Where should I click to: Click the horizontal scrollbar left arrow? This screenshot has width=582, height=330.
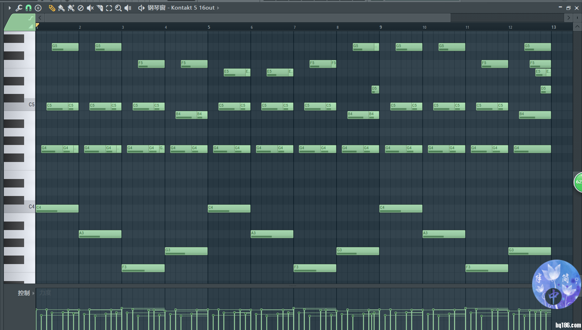coord(40,17)
